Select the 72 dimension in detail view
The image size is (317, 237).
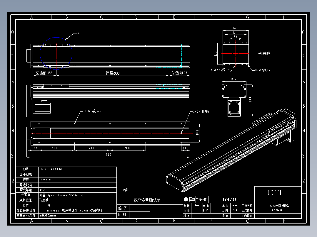pyautogui.click(x=235, y=37)
